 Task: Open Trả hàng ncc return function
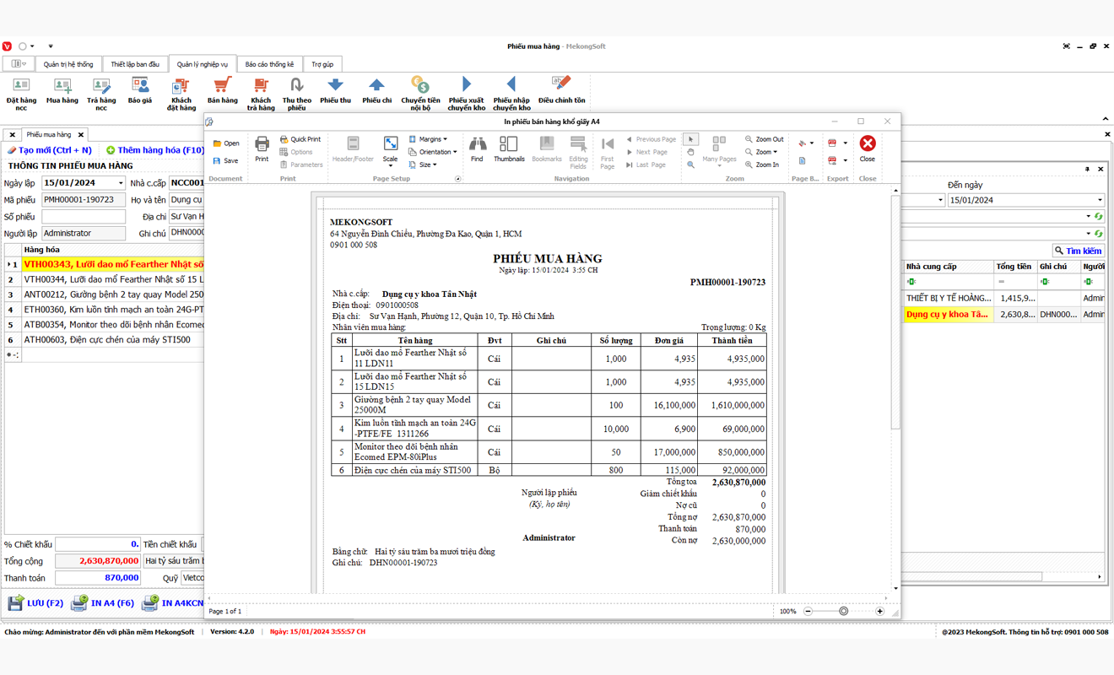[x=101, y=94]
